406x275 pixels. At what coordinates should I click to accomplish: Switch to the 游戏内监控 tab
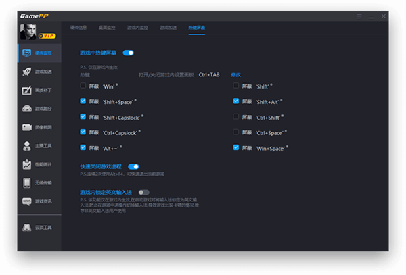(137, 28)
